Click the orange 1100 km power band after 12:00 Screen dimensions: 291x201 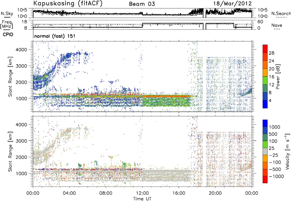167,96
